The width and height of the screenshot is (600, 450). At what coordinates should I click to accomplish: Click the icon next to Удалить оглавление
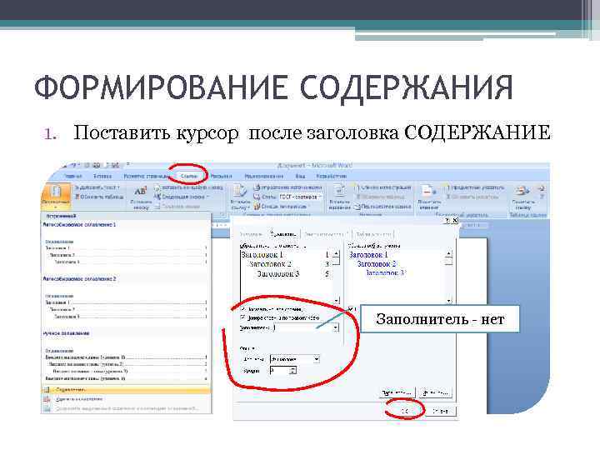pyautogui.click(x=47, y=399)
